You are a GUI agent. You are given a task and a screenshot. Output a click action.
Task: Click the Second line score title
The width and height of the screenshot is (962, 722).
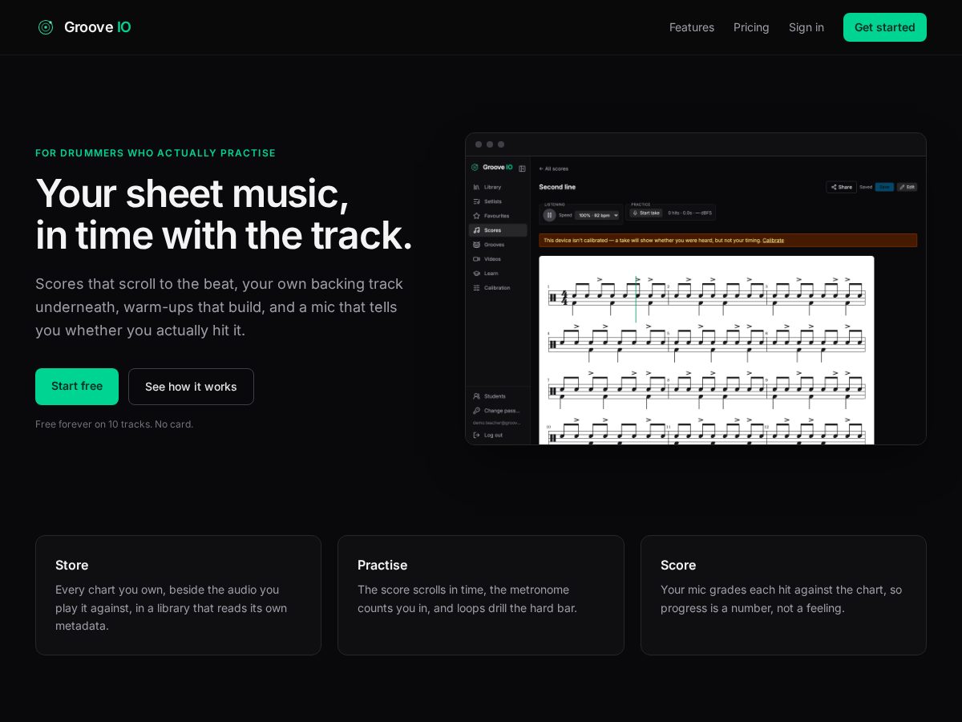point(557,187)
